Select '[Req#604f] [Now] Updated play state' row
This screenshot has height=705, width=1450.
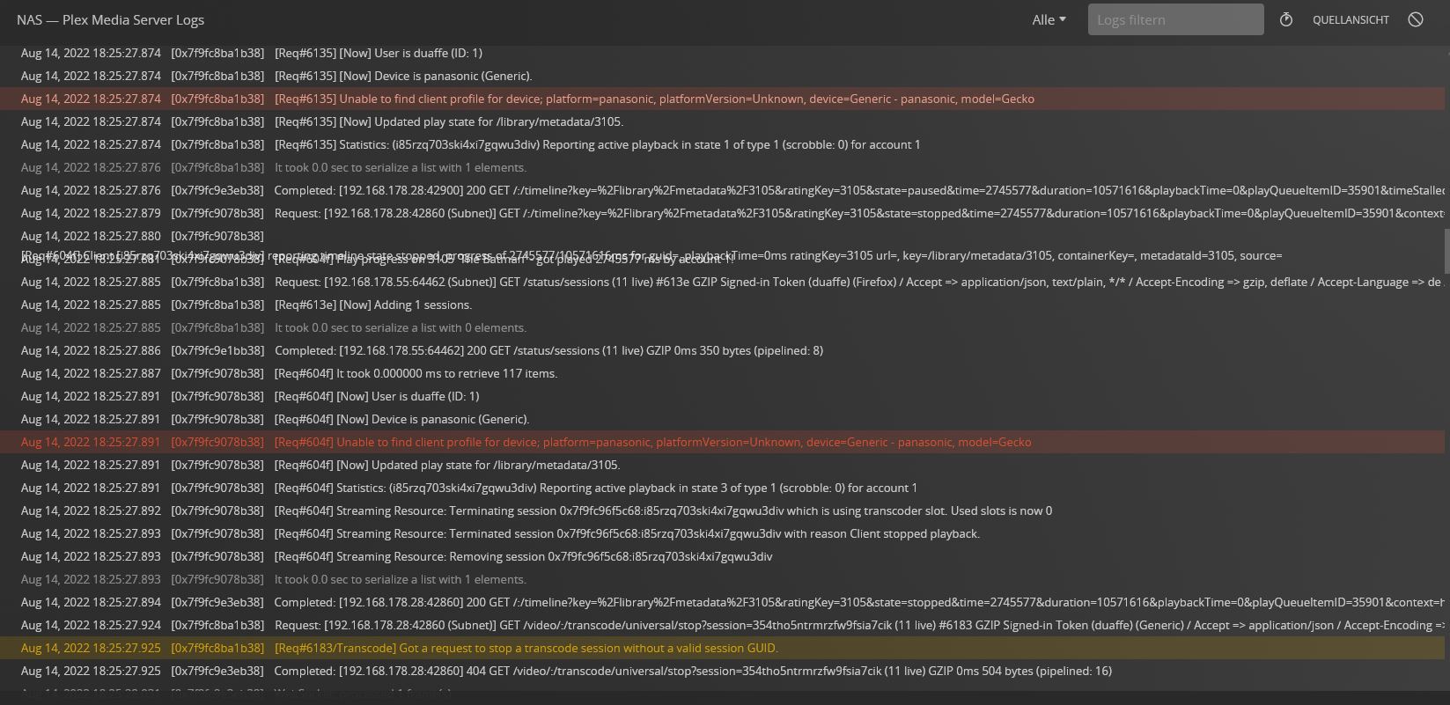(722, 465)
